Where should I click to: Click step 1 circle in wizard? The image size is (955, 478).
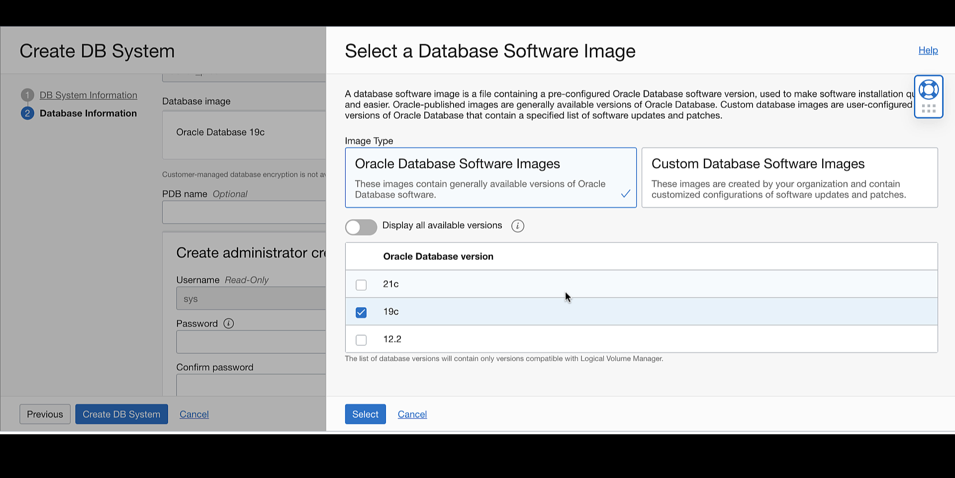pyautogui.click(x=27, y=95)
